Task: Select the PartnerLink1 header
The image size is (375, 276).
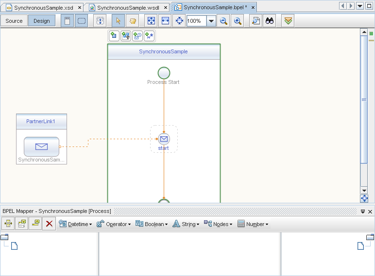Action: 41,121
